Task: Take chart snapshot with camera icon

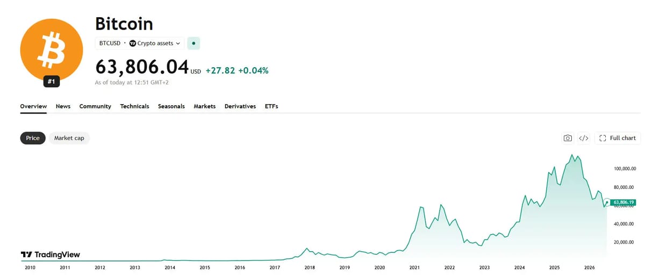Action: (568, 138)
